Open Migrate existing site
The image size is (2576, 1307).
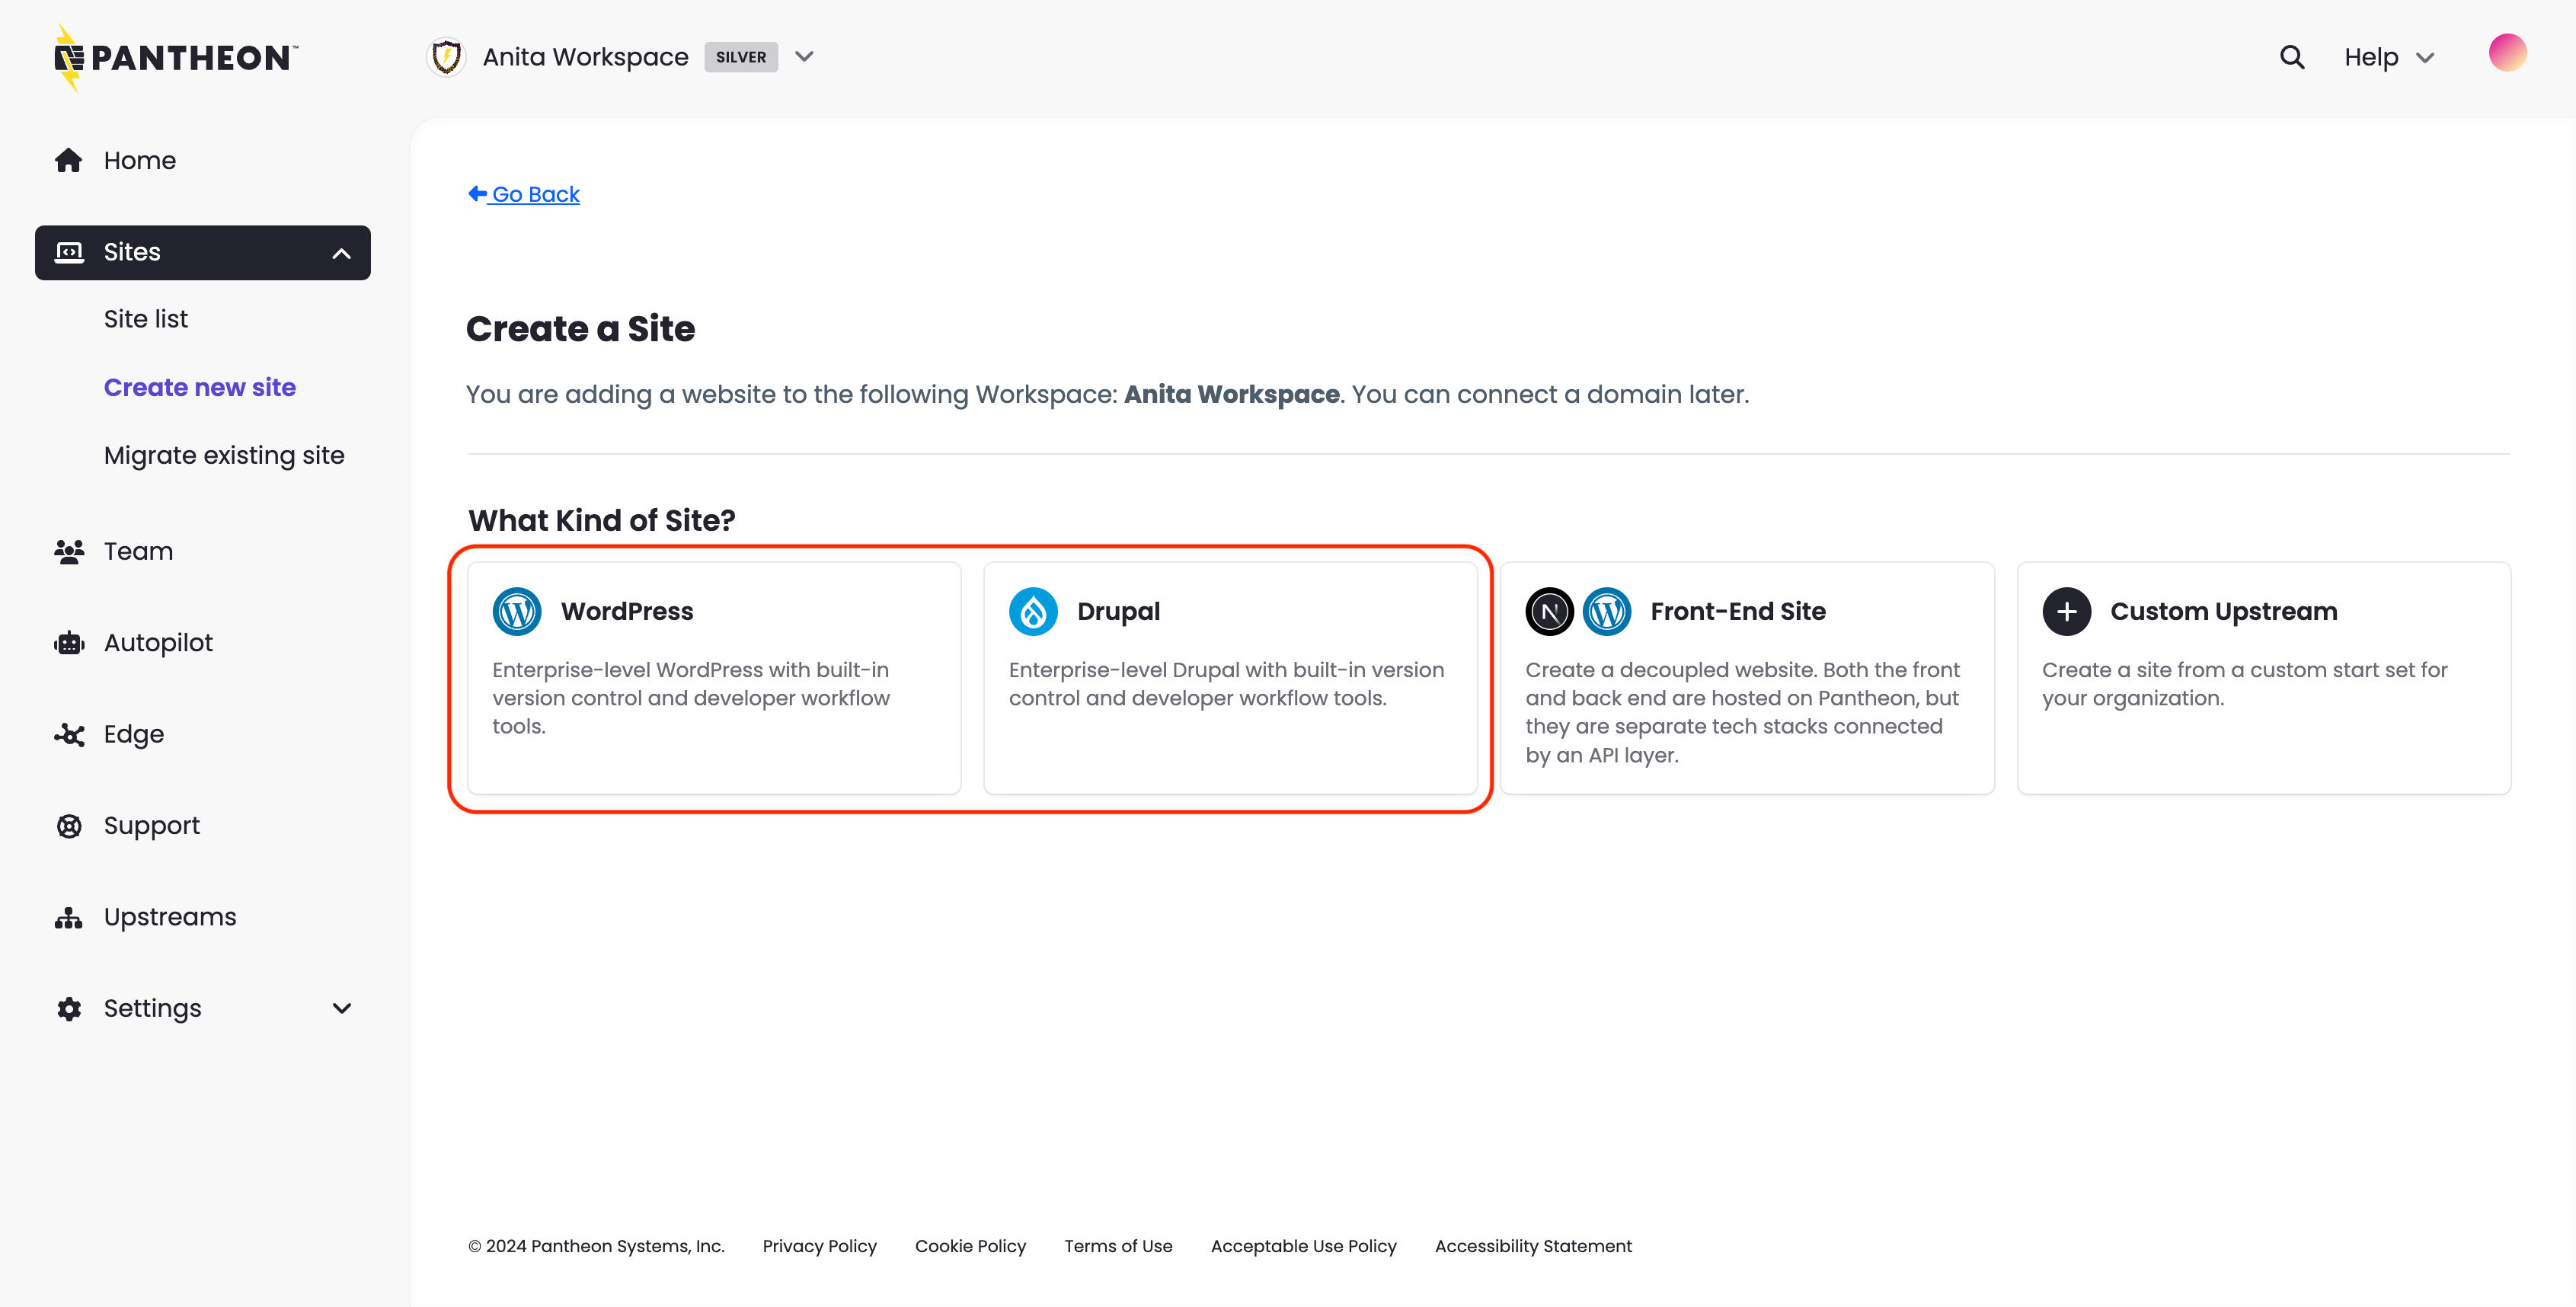pos(224,455)
